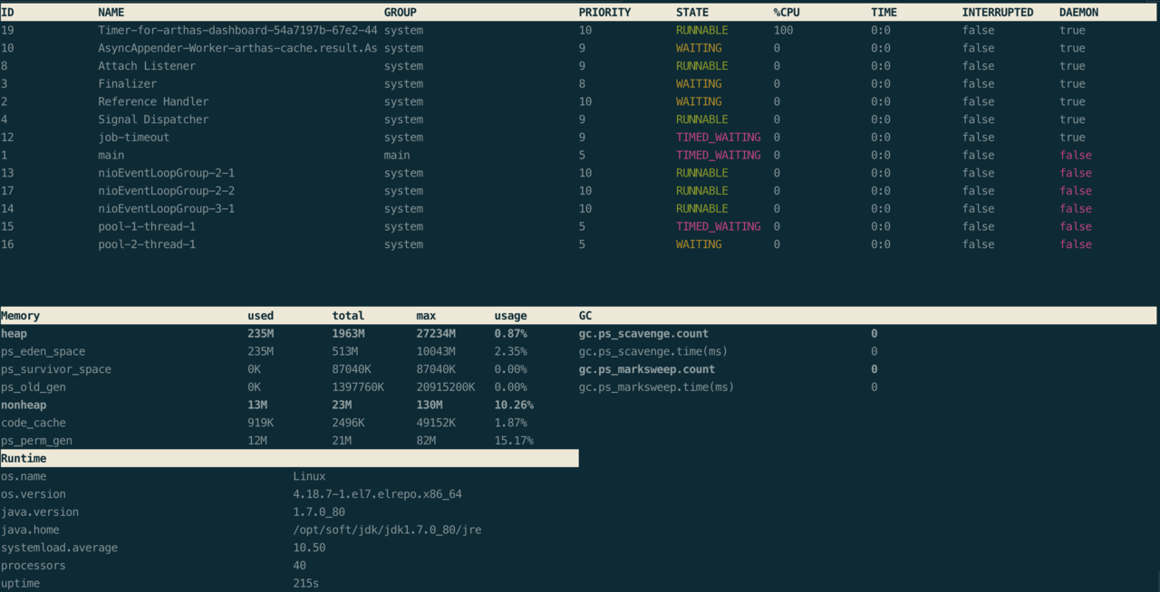This screenshot has width=1160, height=592.
Task: Select thread 'pool-2-thread-1'
Action: point(147,244)
